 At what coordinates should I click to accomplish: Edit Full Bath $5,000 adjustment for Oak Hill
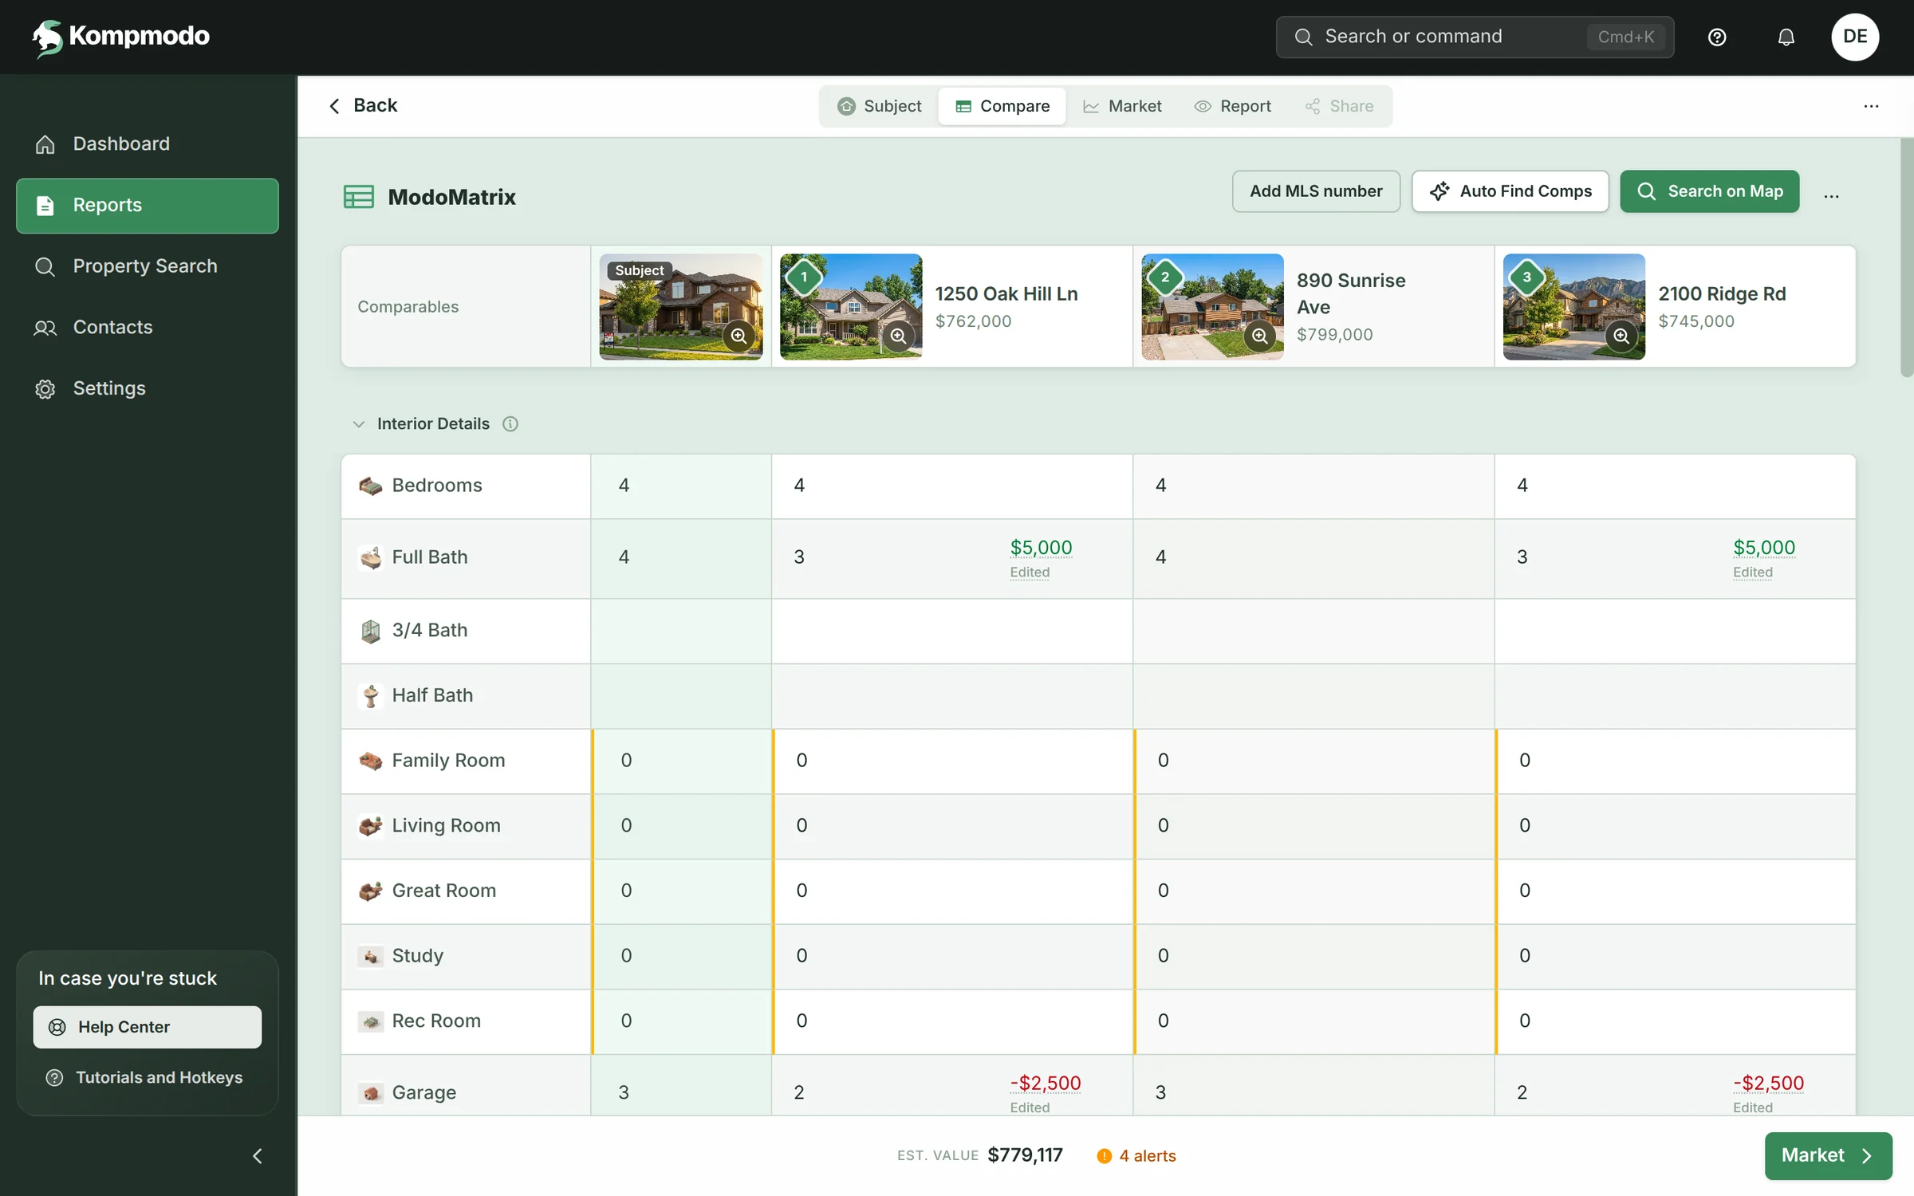1041,548
